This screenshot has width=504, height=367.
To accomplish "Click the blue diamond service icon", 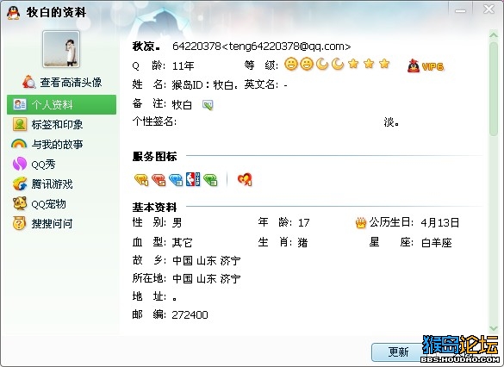I will pyautogui.click(x=176, y=180).
